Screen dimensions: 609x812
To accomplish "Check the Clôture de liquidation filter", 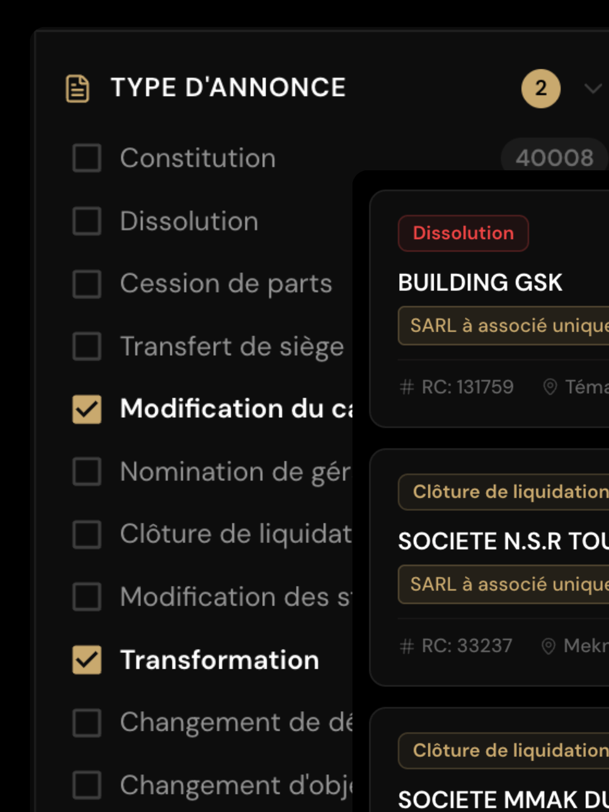I will [86, 535].
